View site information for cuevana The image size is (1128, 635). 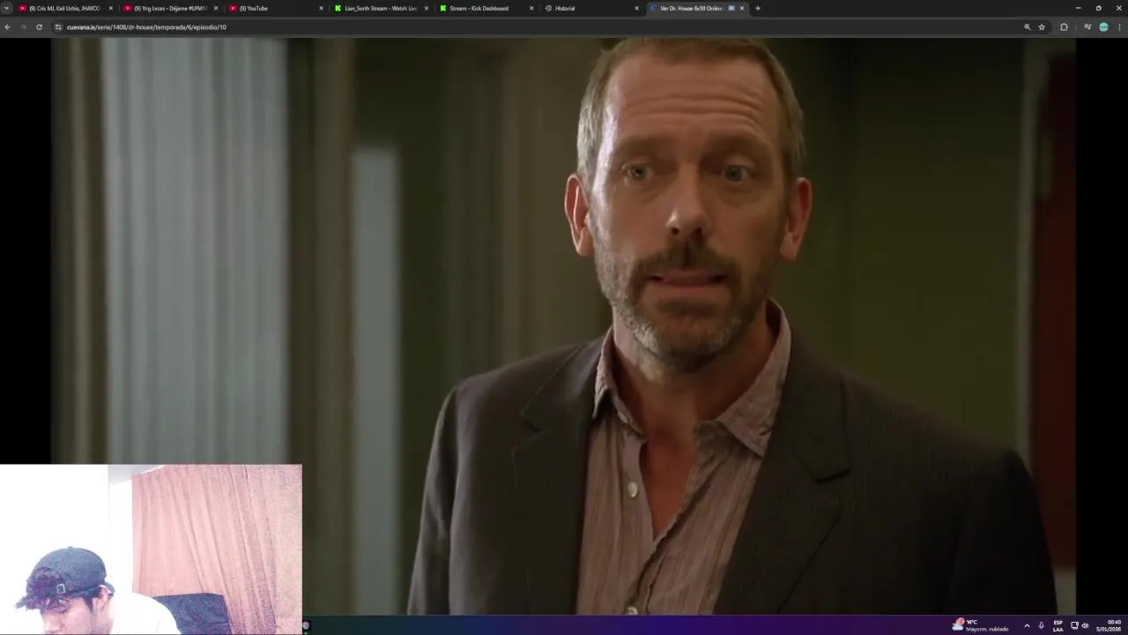tap(58, 27)
